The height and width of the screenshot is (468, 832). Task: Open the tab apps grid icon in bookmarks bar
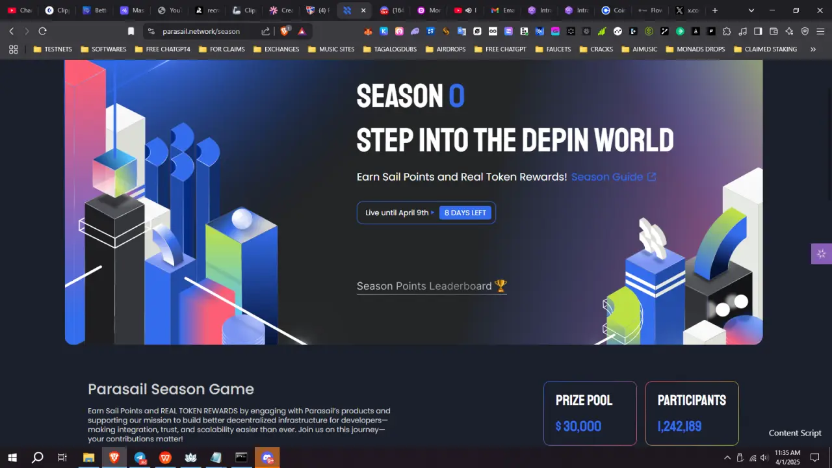point(13,49)
